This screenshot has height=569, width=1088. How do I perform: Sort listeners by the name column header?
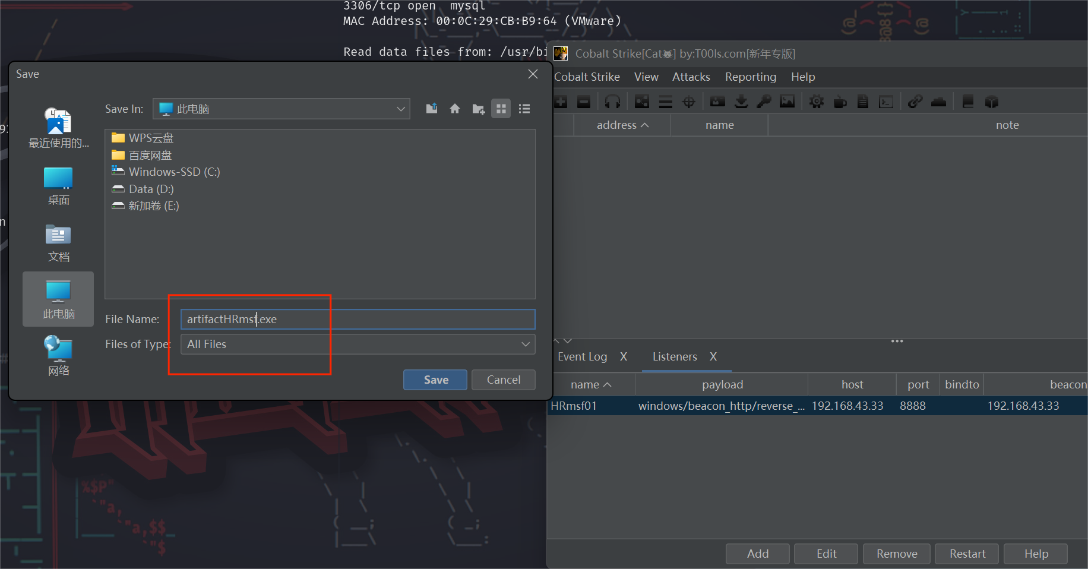coord(591,385)
